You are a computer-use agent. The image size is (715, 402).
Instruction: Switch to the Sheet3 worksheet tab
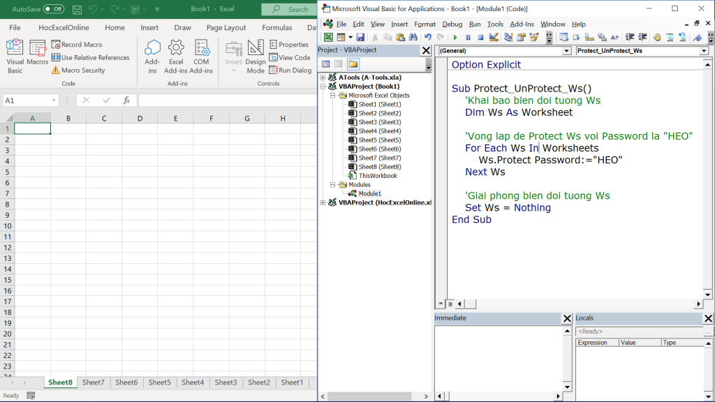(226, 382)
